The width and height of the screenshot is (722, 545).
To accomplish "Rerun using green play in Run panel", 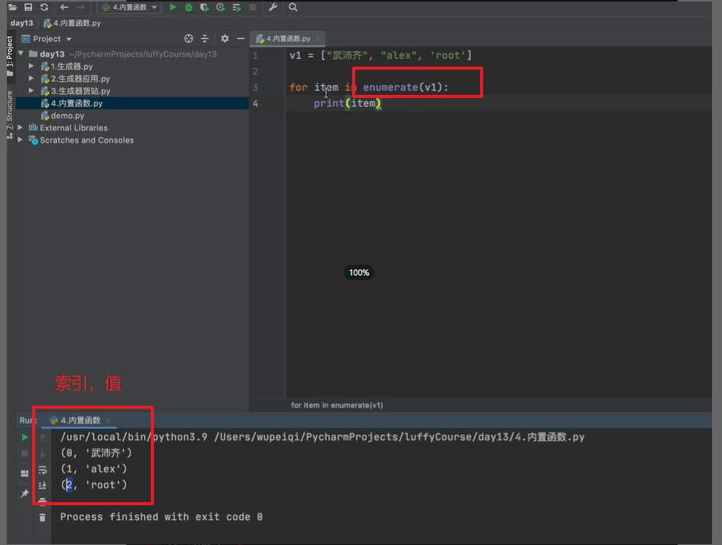I will point(25,437).
